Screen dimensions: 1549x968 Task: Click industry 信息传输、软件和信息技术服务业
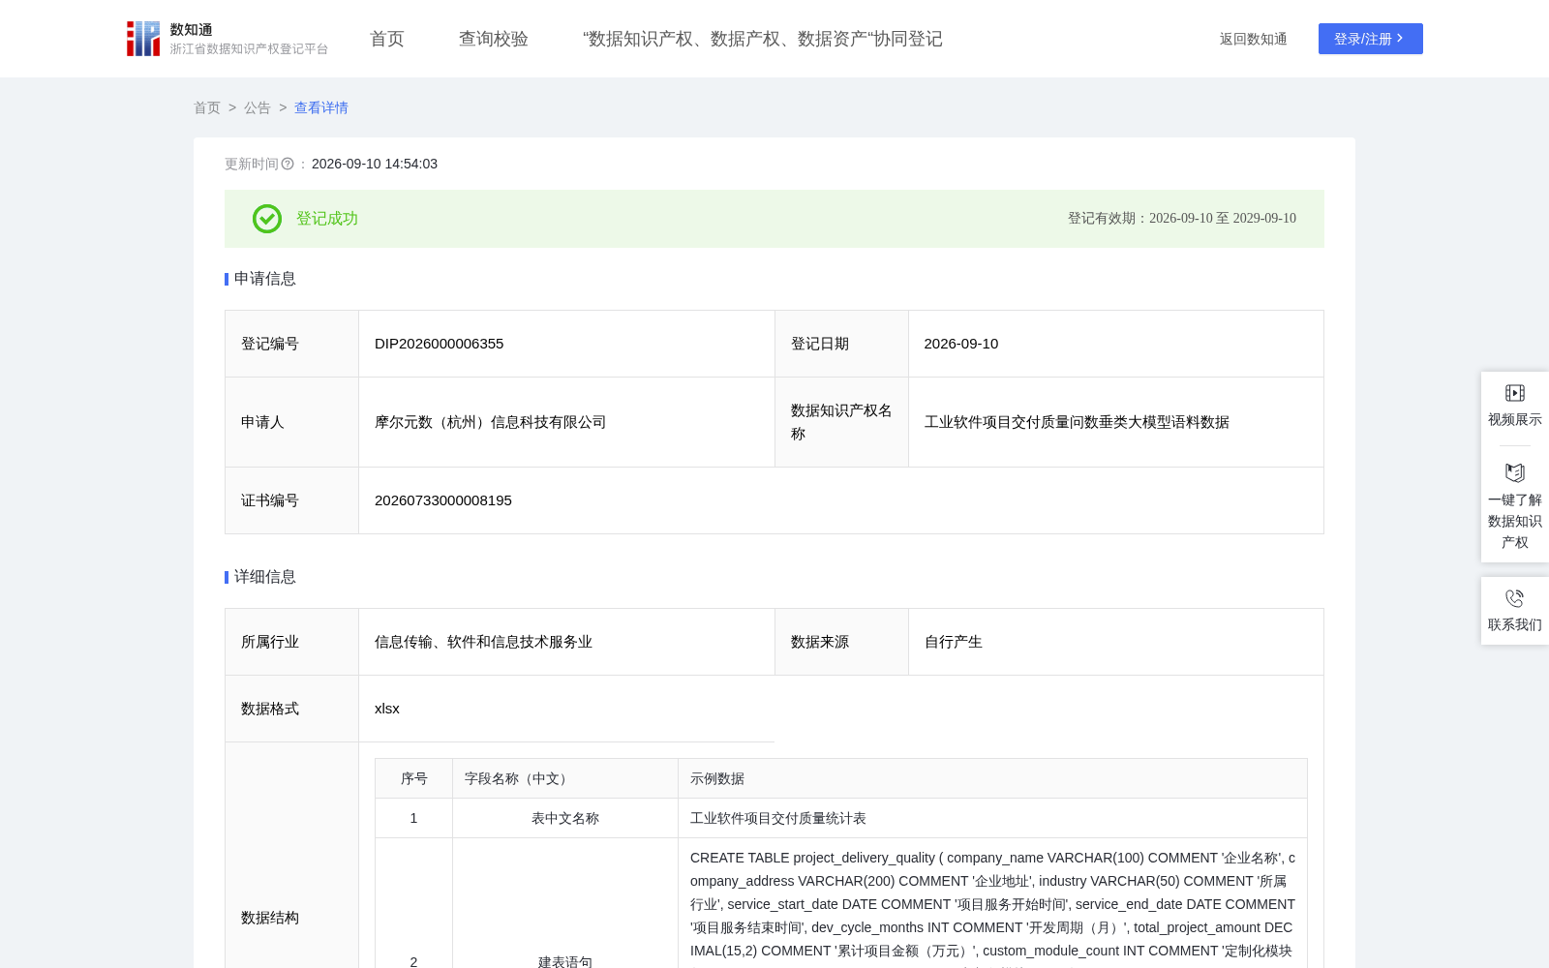coord(484,642)
